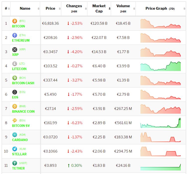The width and height of the screenshot is (187, 174).
Task: Open the BITCOIN SV name link
Action: pyautogui.click(x=21, y=126)
